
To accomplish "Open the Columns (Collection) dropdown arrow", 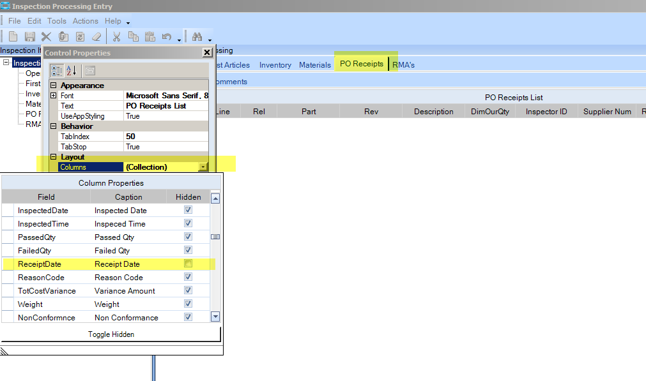I will pos(203,167).
